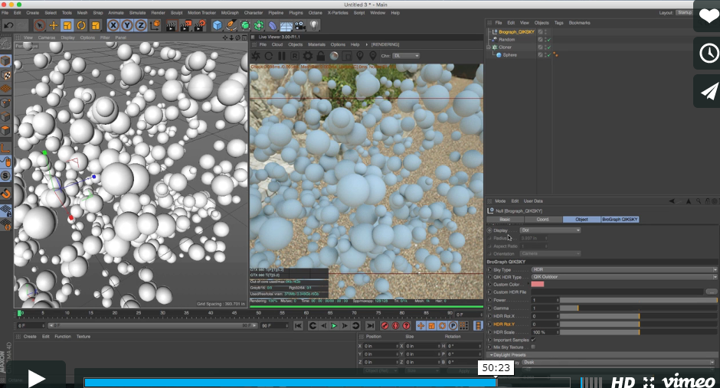Click Render View clapperboard icon
This screenshot has height=388, width=720.
(x=172, y=25)
